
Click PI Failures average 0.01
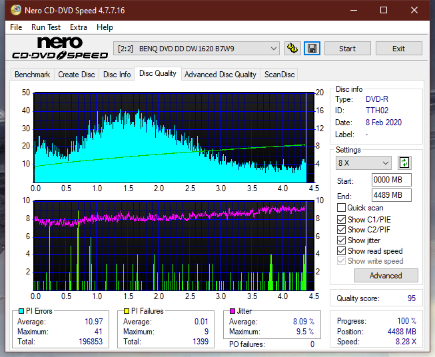201,322
